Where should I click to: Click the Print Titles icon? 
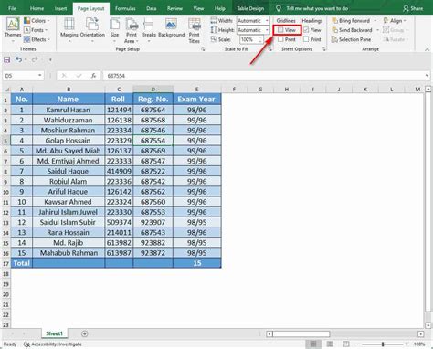(195, 24)
